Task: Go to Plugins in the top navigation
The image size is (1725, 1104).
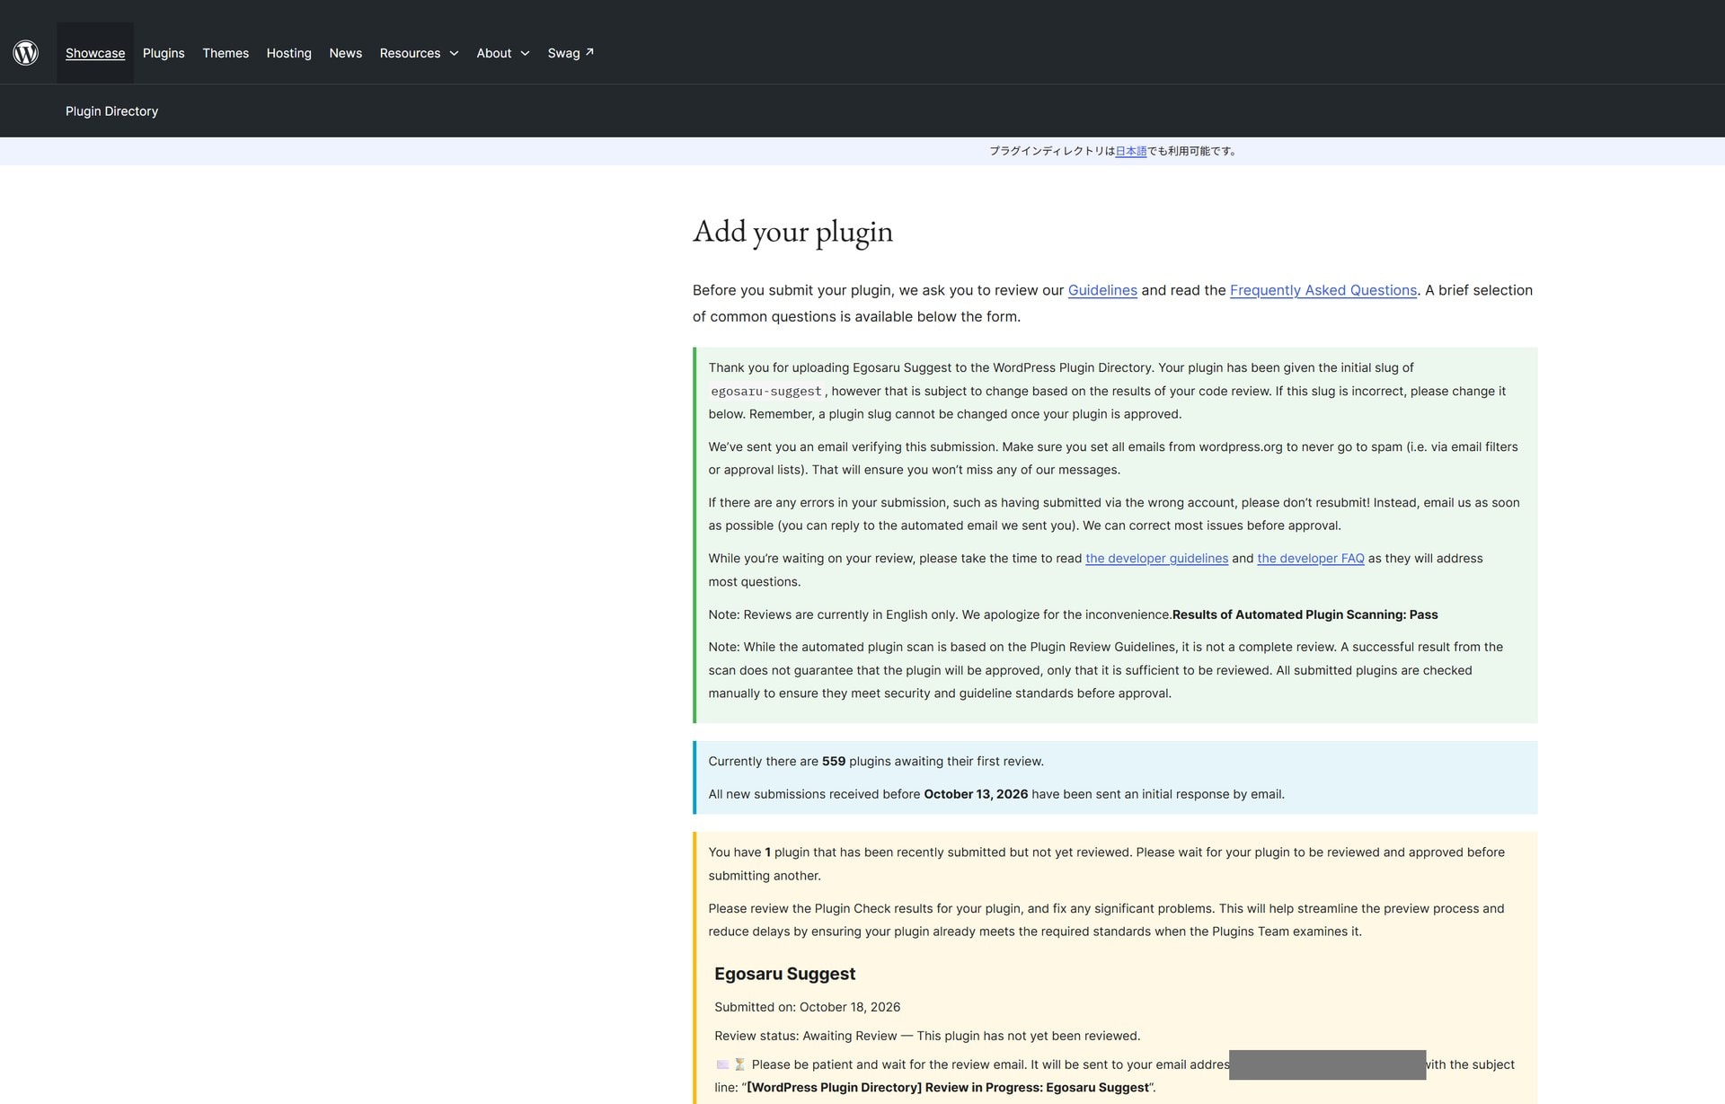Action: pyautogui.click(x=164, y=53)
